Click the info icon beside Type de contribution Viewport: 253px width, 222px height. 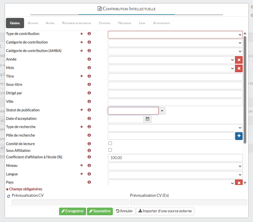pos(89,34)
